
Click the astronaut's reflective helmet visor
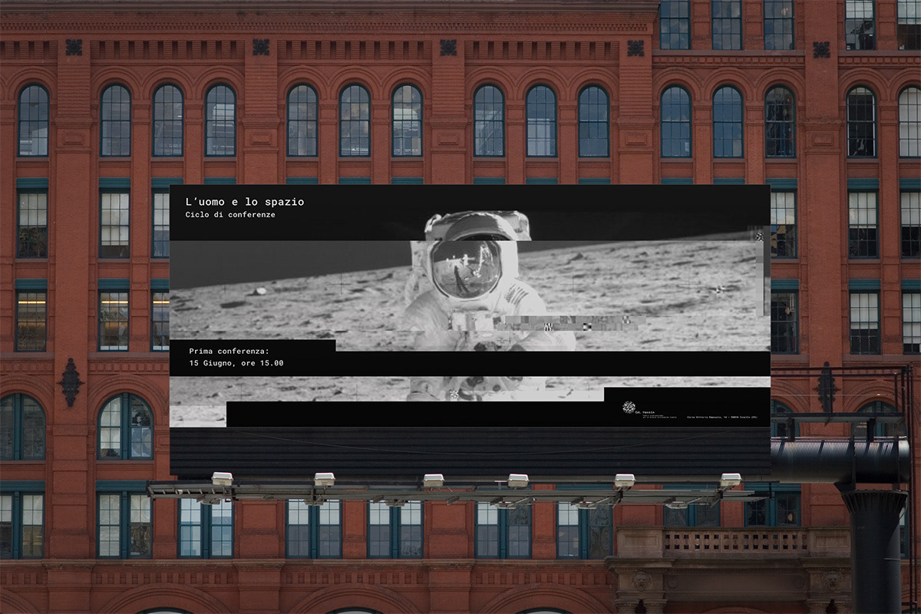(466, 269)
